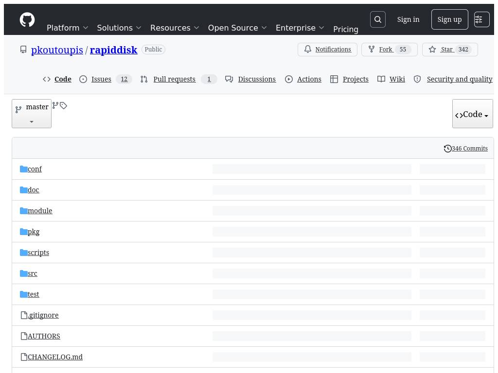Click the Actions play icon
The image size is (498, 373).
[289, 79]
